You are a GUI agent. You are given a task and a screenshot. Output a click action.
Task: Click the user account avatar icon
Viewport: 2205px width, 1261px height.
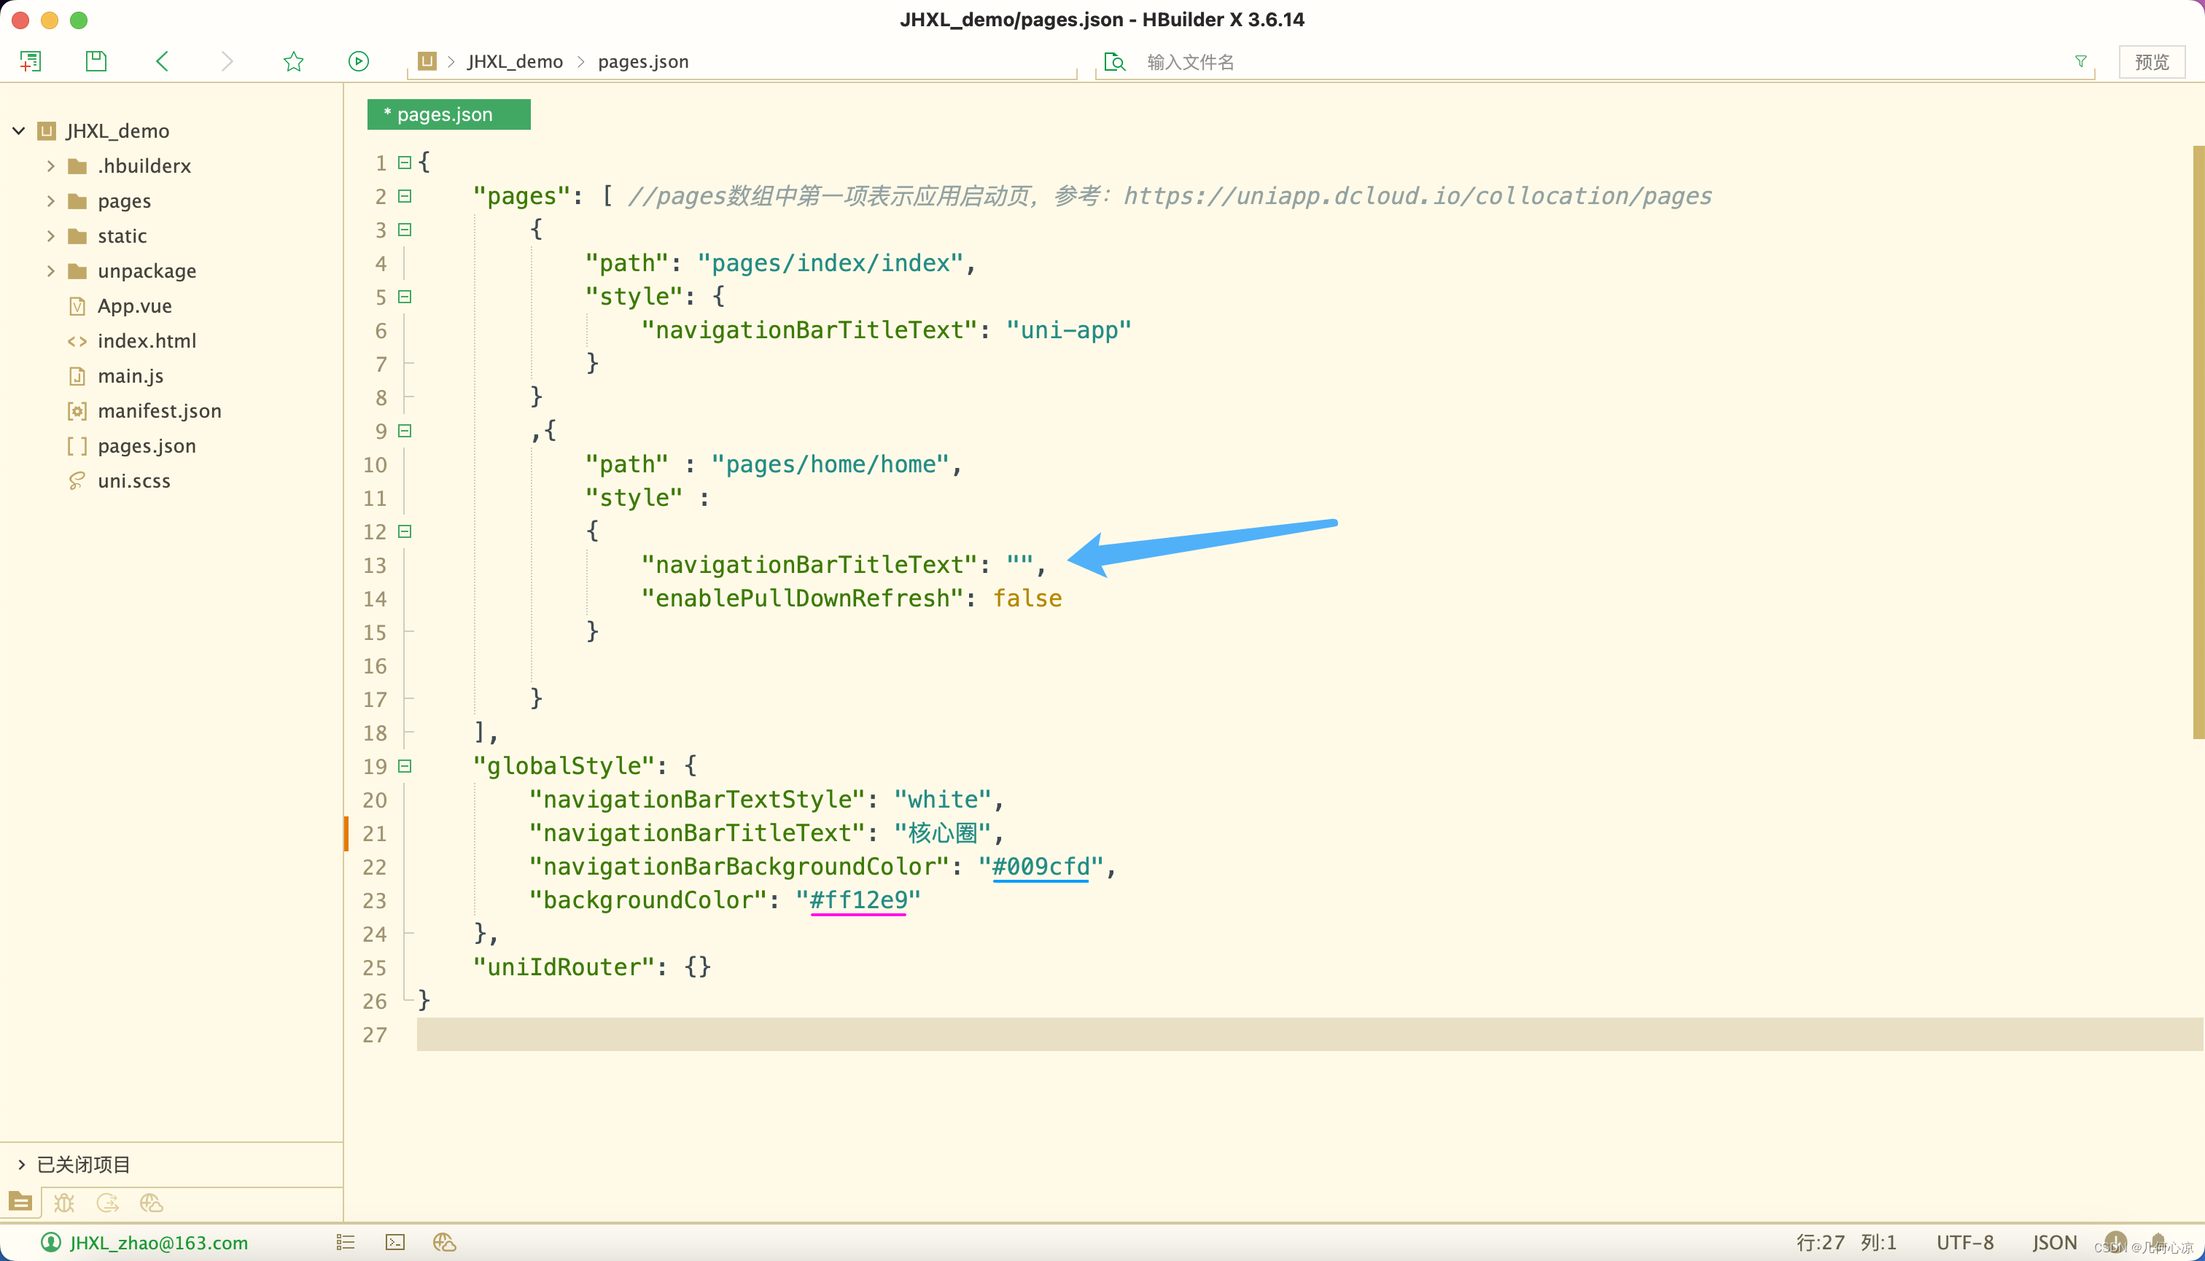pyautogui.click(x=51, y=1242)
